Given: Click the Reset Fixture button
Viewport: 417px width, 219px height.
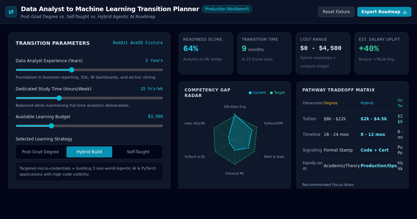Looking at the screenshot, I should point(336,12).
